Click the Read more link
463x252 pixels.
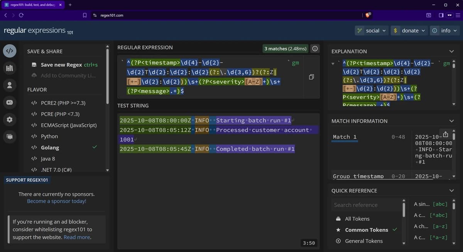click(x=77, y=237)
